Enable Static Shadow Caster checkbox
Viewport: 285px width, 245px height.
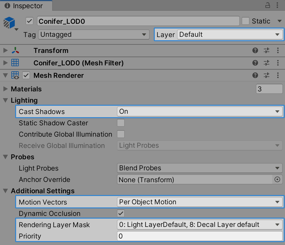point(121,123)
